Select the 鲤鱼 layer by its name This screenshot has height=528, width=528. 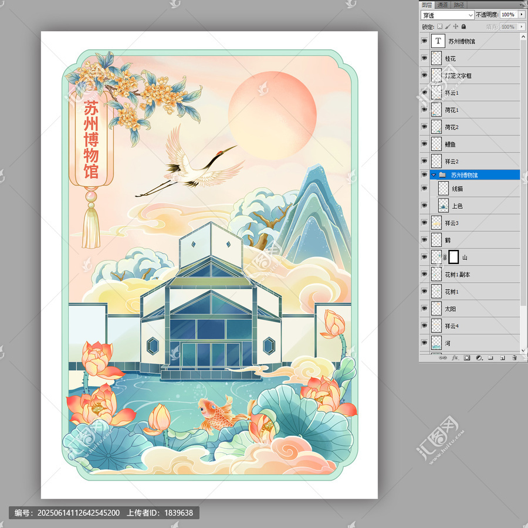click(x=450, y=144)
